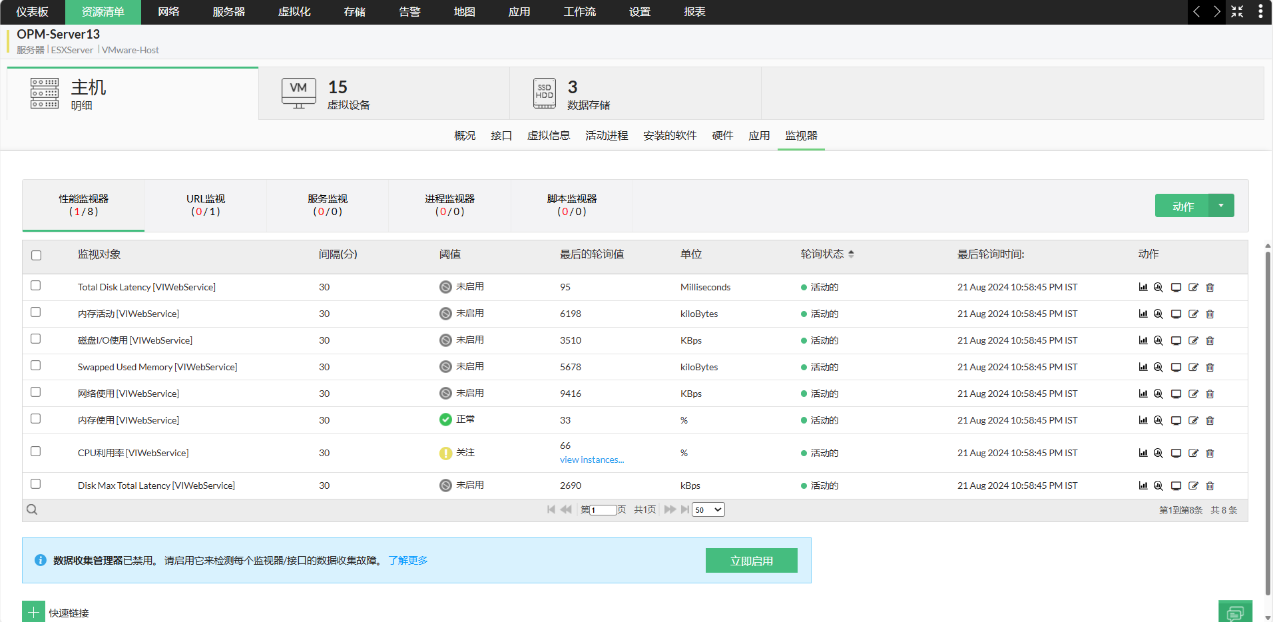Image resolution: width=1273 pixels, height=622 pixels.
Task: Open the three-dot more options menu
Action: 1260,12
